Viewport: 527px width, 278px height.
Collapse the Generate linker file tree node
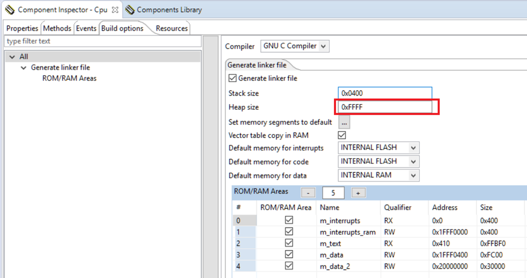(x=24, y=67)
